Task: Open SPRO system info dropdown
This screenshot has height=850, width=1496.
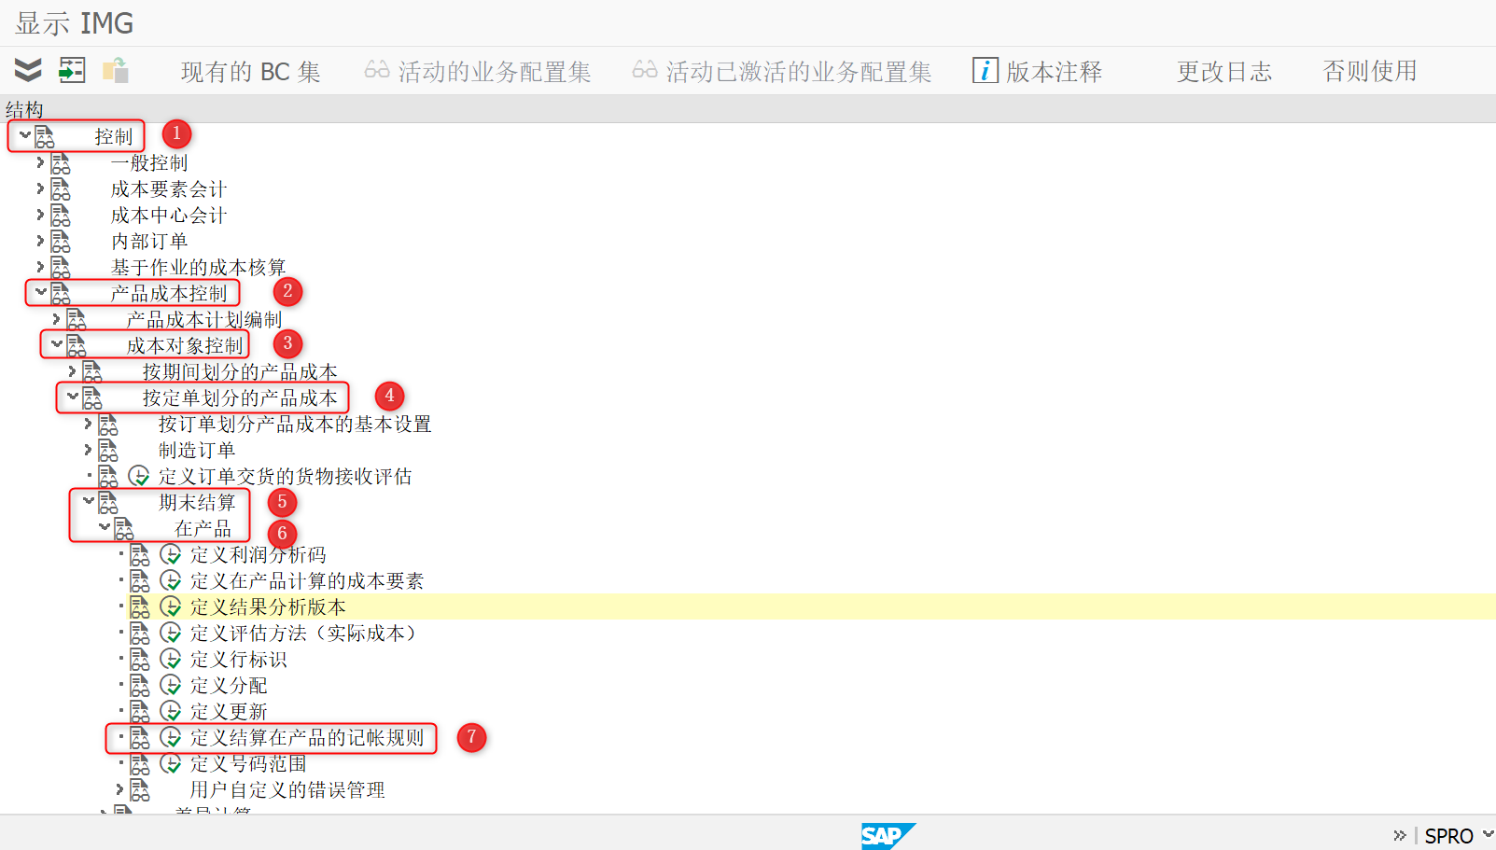Action: [1488, 834]
